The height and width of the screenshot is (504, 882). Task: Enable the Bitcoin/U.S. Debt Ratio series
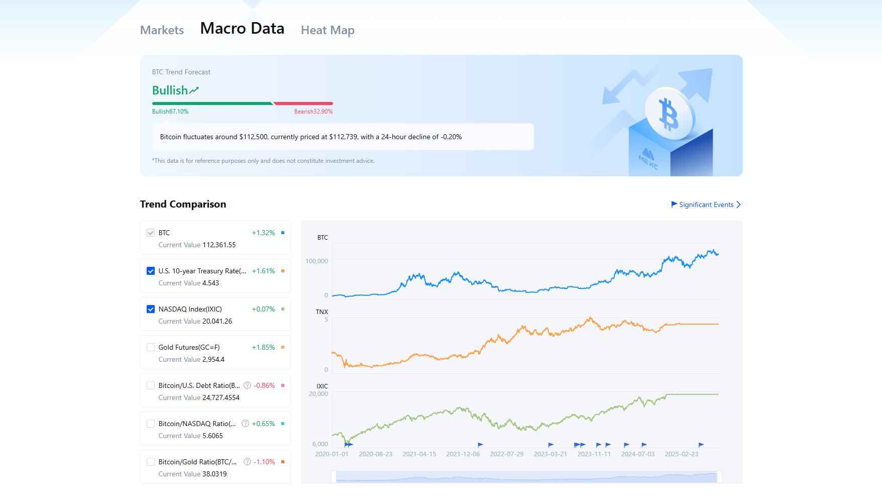tap(151, 385)
